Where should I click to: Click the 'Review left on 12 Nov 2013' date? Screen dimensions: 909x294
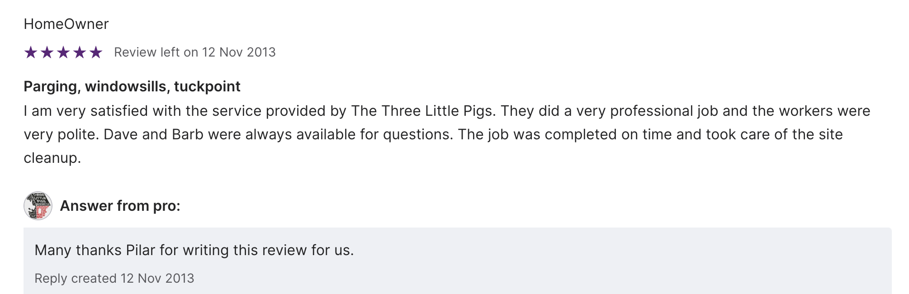(194, 52)
